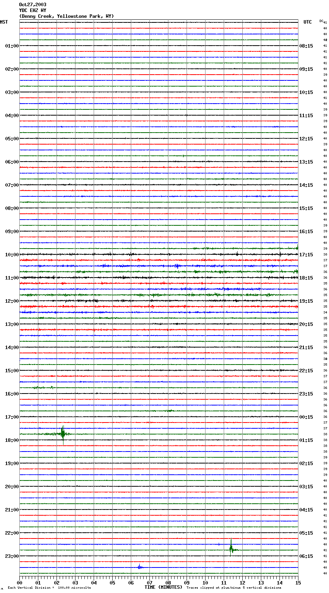Image resolution: width=329 pixels, height=593 pixels.
Task: Click the 15 minute tick label on the x-axis
Action: click(298, 583)
